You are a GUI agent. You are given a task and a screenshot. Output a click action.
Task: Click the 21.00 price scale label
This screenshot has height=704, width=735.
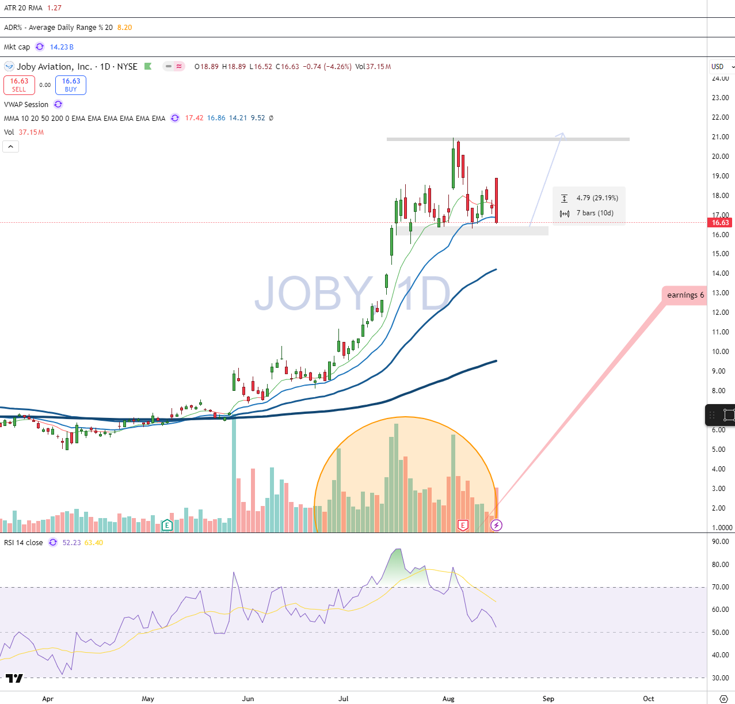click(x=721, y=137)
